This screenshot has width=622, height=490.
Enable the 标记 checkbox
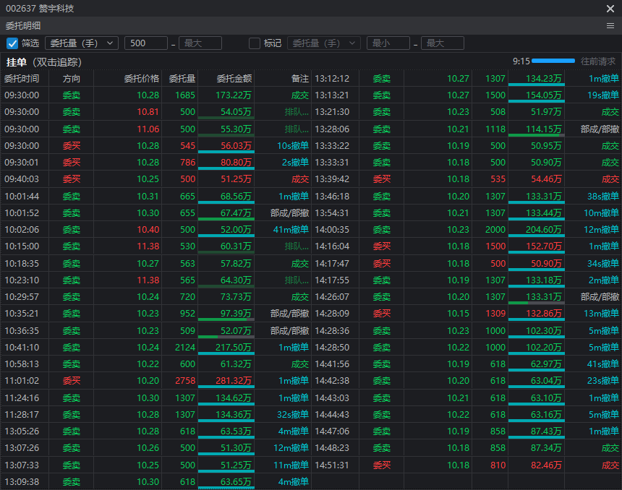pyautogui.click(x=255, y=43)
